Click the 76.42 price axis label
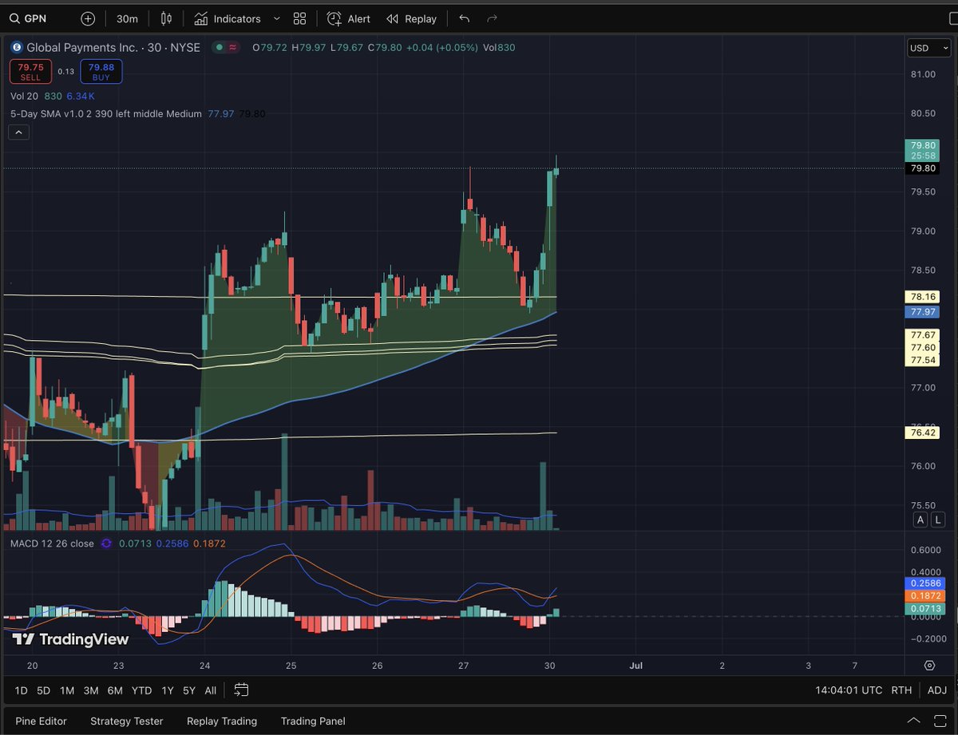Image resolution: width=958 pixels, height=735 pixels. point(924,433)
